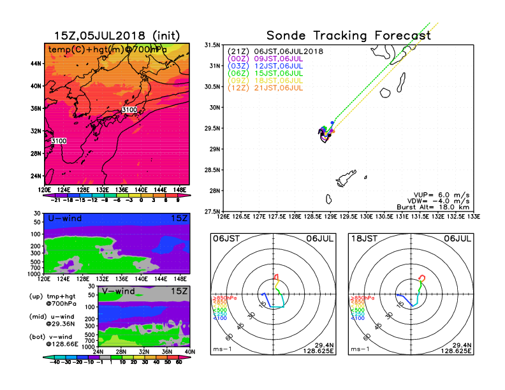Viewport: 505px width, 390px height.
Task: Click the 'Sonde Tracking Forecast' heading
Action: 349,36
